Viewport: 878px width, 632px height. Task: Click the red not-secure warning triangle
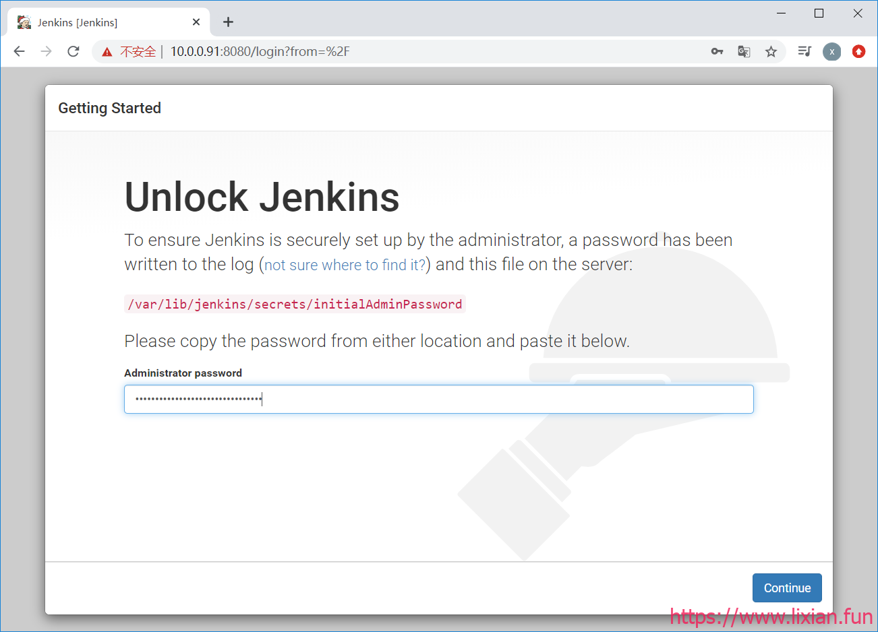(107, 52)
